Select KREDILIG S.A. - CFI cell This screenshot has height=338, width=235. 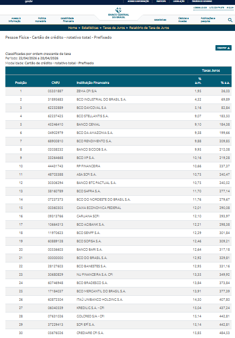click(x=90, y=308)
